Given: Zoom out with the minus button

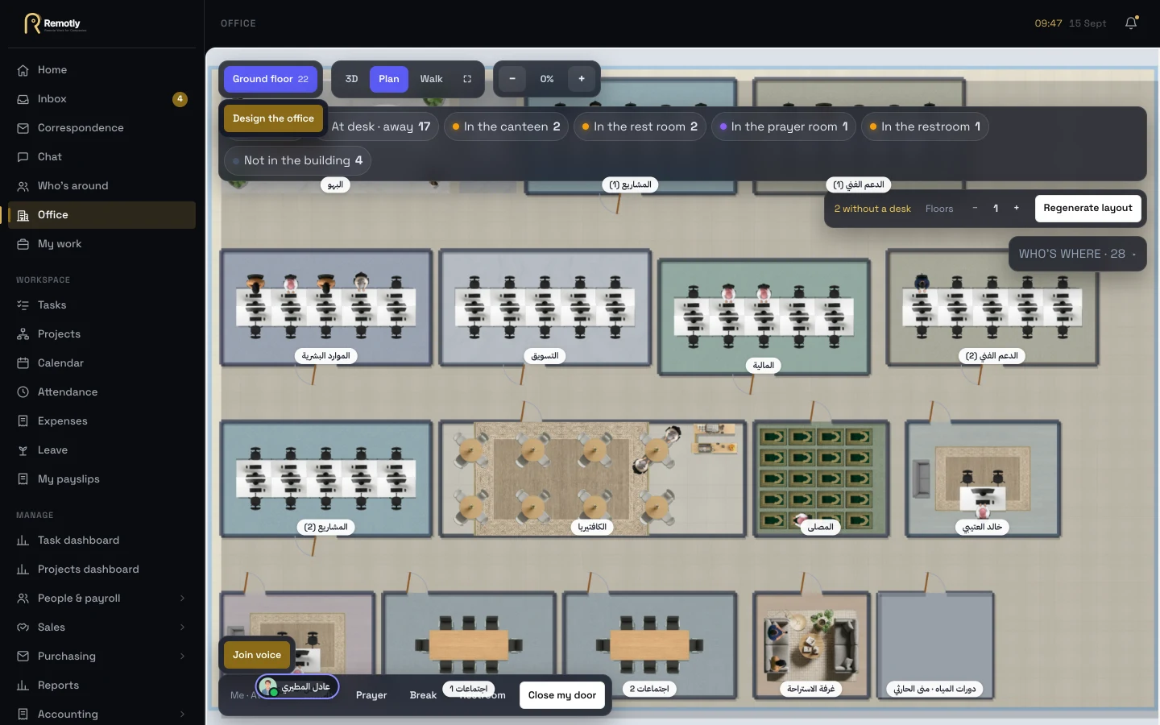Looking at the screenshot, I should 512,79.
